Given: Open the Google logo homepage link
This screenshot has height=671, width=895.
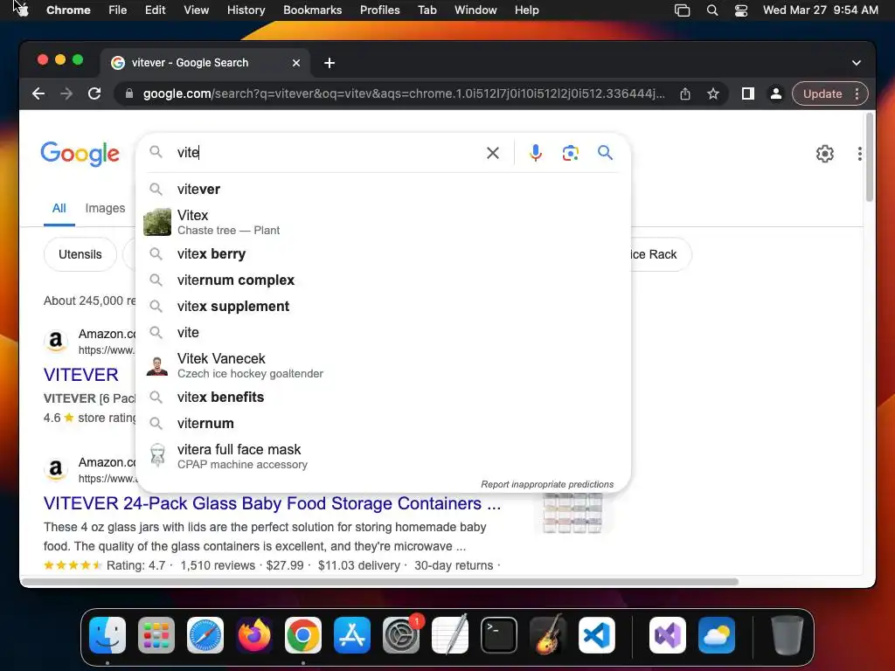Looking at the screenshot, I should click(x=80, y=154).
